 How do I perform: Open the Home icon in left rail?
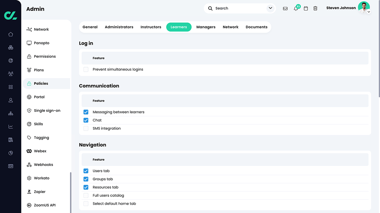pyautogui.click(x=11, y=34)
